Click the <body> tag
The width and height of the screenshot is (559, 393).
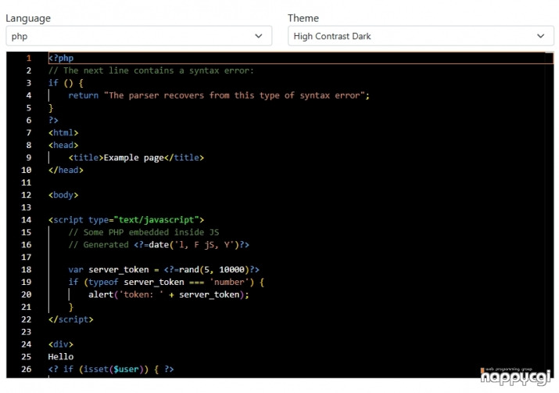click(63, 195)
